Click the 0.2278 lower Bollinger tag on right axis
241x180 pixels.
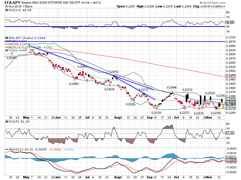coord(230,108)
